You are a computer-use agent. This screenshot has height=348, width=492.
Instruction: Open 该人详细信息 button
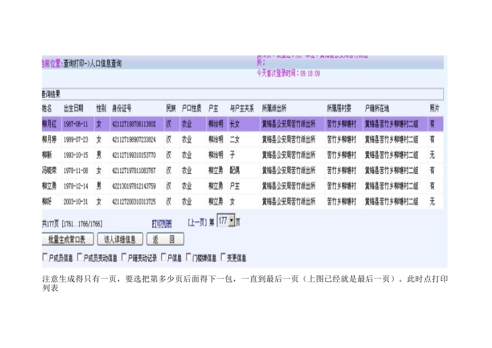coord(120,240)
